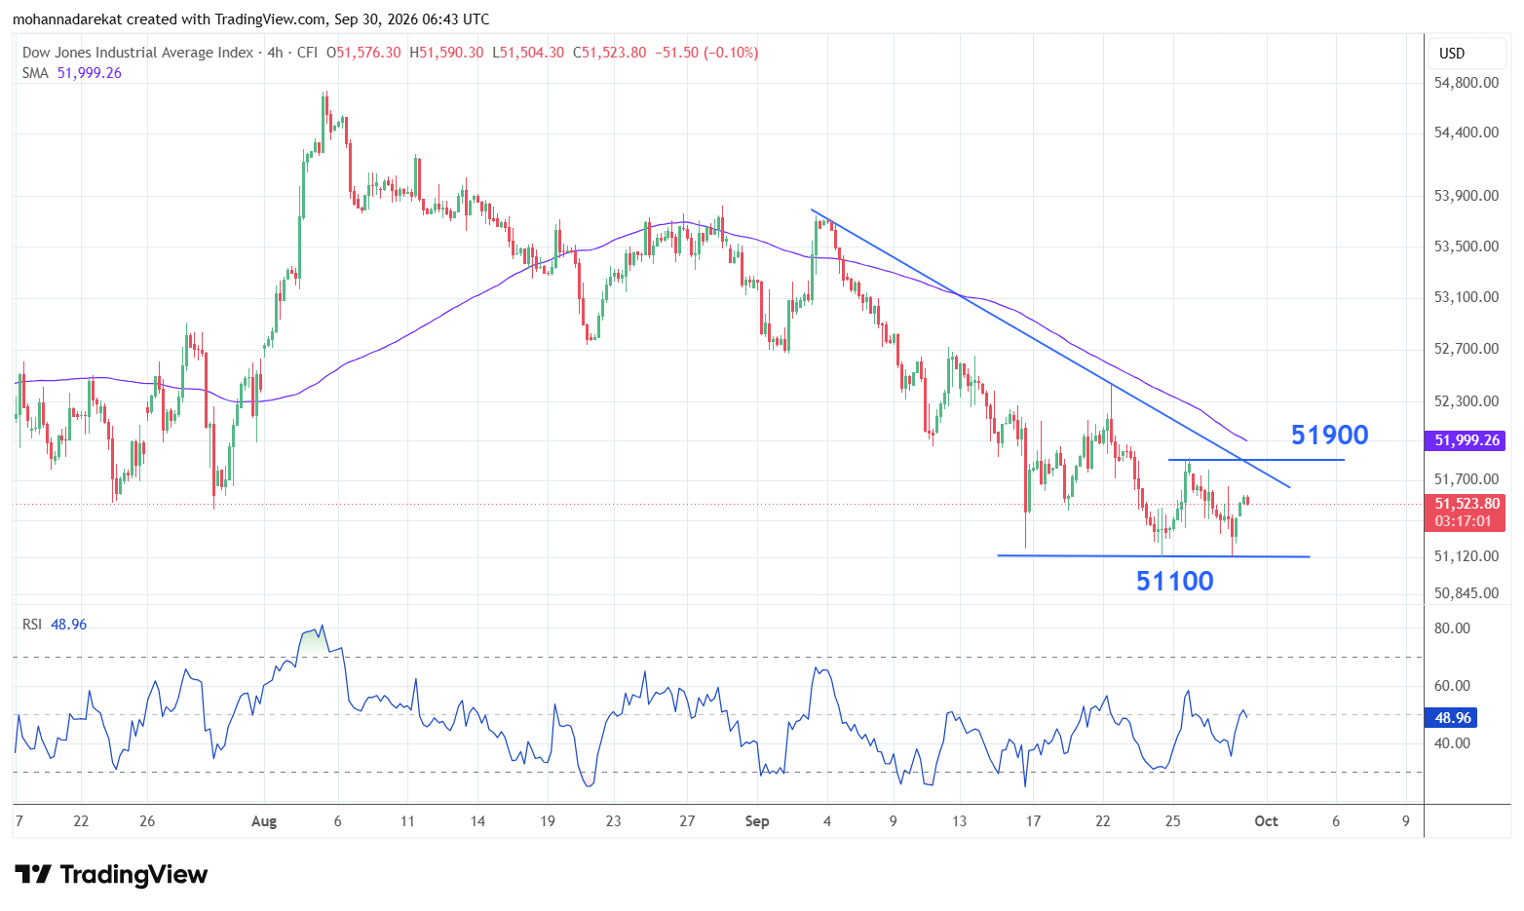Image resolution: width=1524 pixels, height=911 pixels.
Task: Click the 53,900.00 price axis label
Action: [1467, 196]
